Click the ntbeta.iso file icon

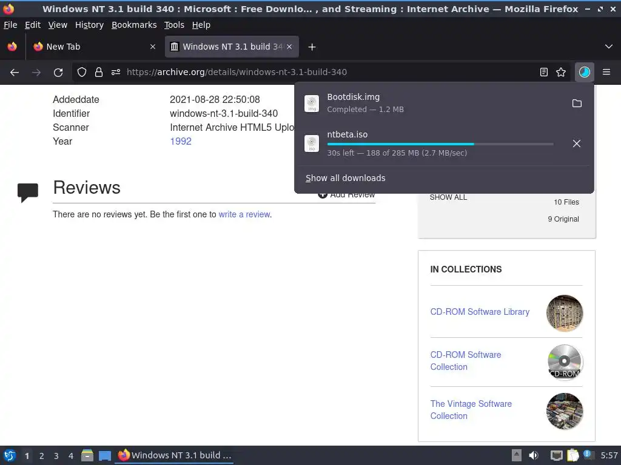(x=312, y=143)
